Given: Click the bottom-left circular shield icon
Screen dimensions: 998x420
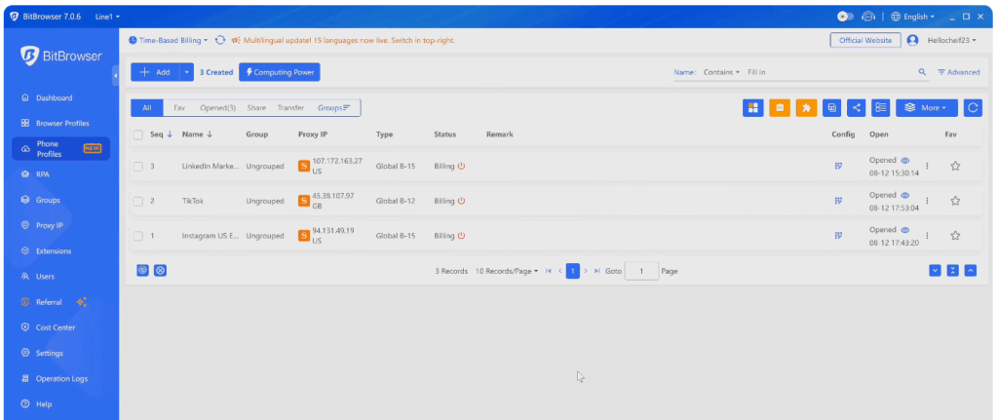Looking at the screenshot, I should coord(143,271).
